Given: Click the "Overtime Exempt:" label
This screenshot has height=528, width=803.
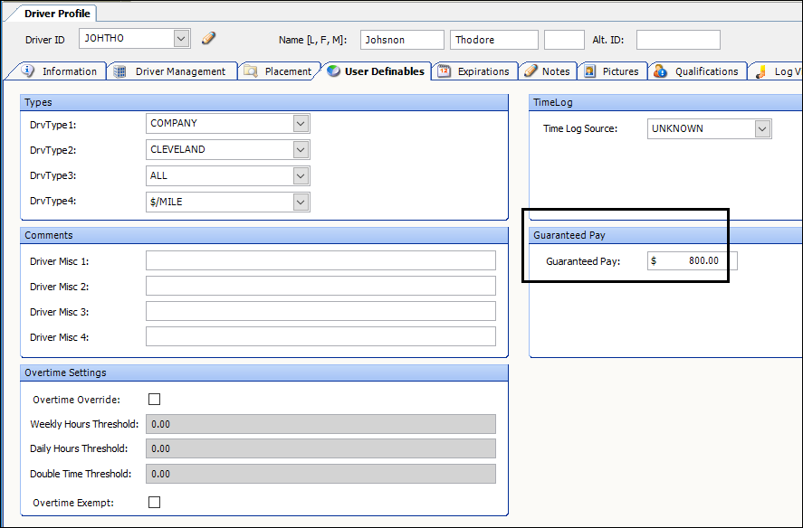Looking at the screenshot, I should point(73,503).
